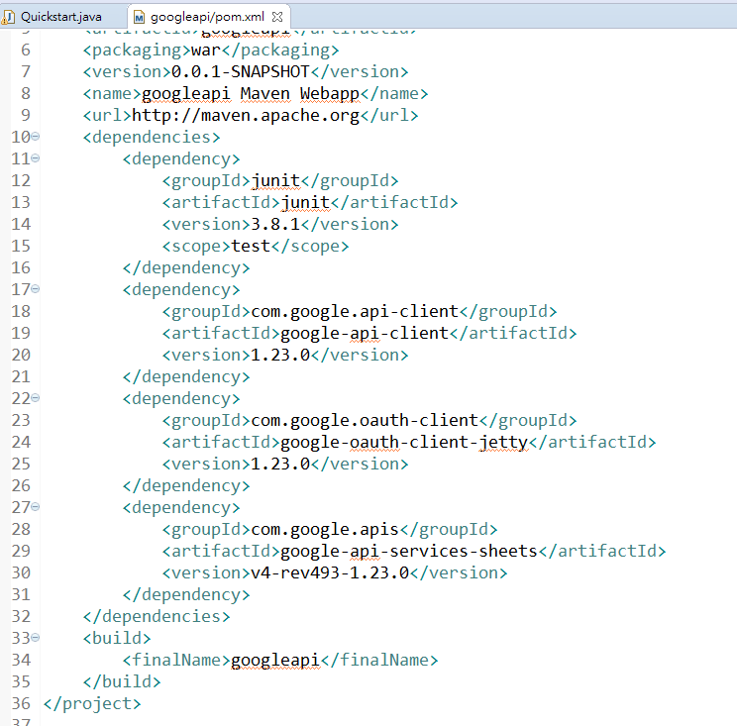The height and width of the screenshot is (726, 737).
Task: Click the 3.8.1 version value
Action: (x=275, y=224)
